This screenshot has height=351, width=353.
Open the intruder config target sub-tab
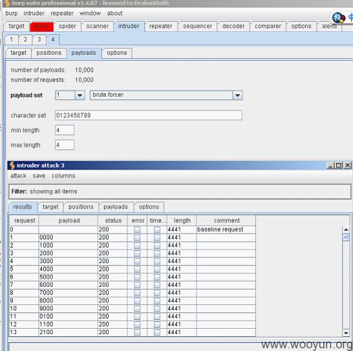pos(18,53)
